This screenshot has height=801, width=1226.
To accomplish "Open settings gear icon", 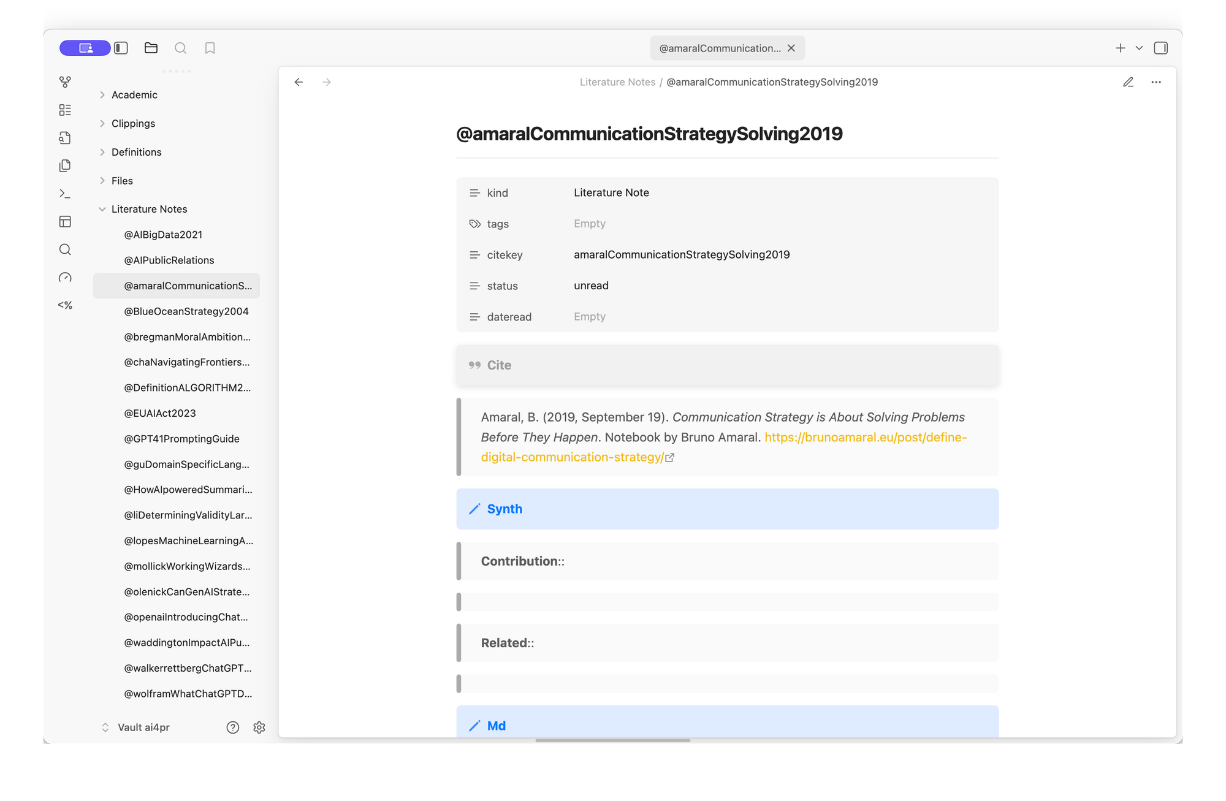I will [259, 727].
